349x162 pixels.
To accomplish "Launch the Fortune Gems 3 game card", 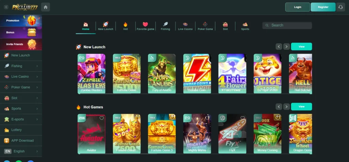I will pos(162,134).
